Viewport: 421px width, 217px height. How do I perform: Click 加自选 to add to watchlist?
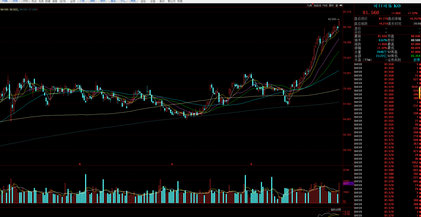(x=317, y=5)
